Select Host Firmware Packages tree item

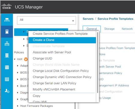[x=37, y=106]
